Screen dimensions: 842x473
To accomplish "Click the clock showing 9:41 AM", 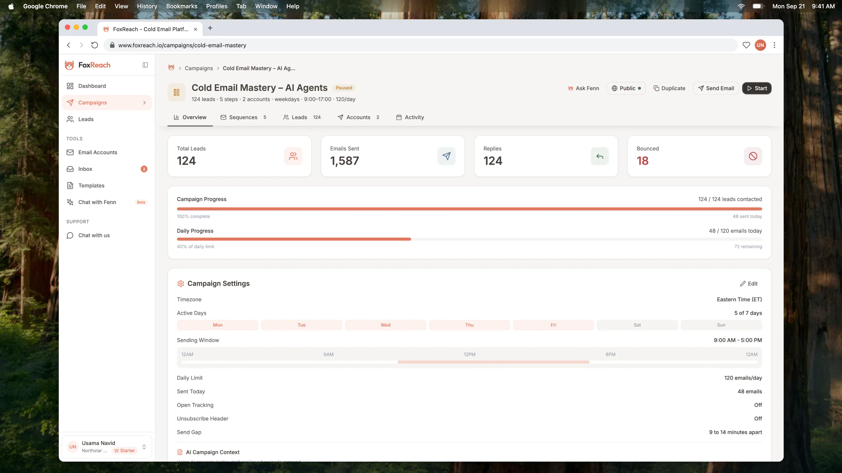I will click(823, 6).
